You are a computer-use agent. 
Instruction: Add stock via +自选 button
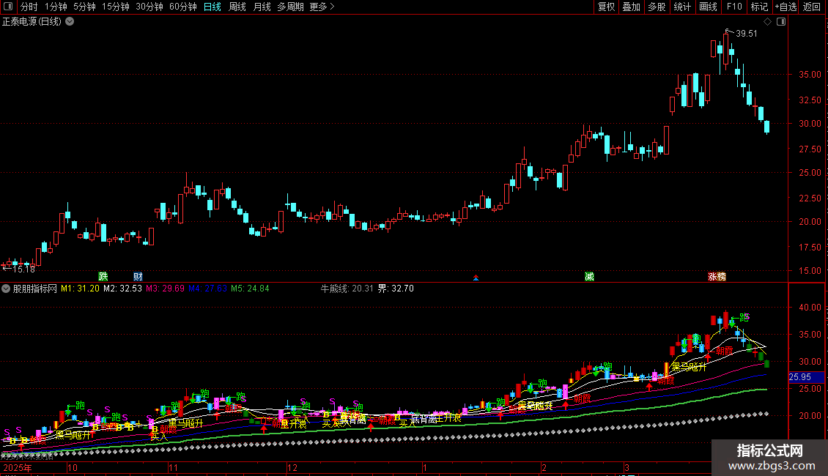click(x=785, y=7)
